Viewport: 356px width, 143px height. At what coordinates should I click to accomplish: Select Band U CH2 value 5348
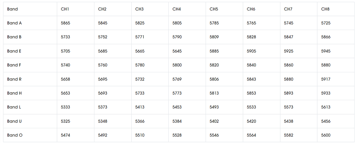(103, 121)
